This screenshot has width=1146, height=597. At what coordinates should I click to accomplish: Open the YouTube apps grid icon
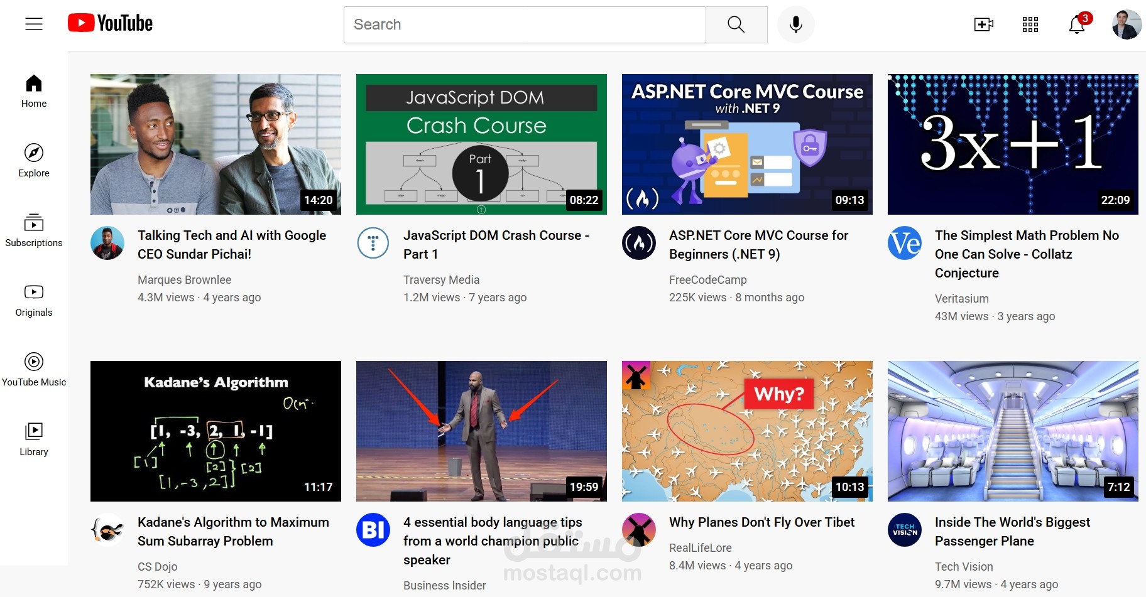pos(1030,24)
